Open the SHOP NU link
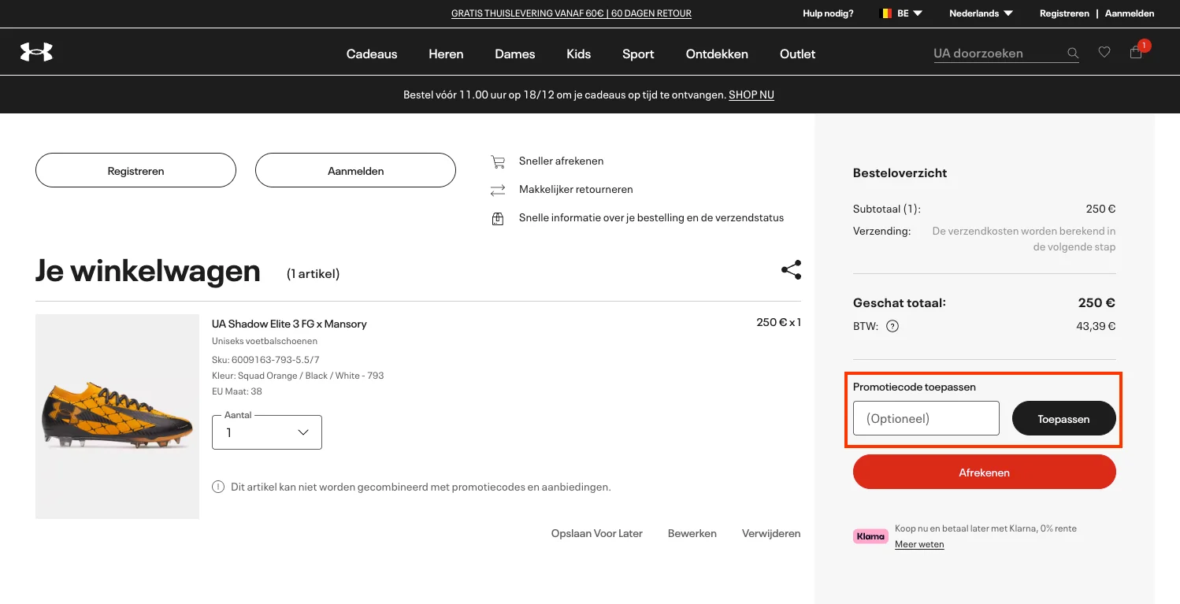 tap(751, 94)
